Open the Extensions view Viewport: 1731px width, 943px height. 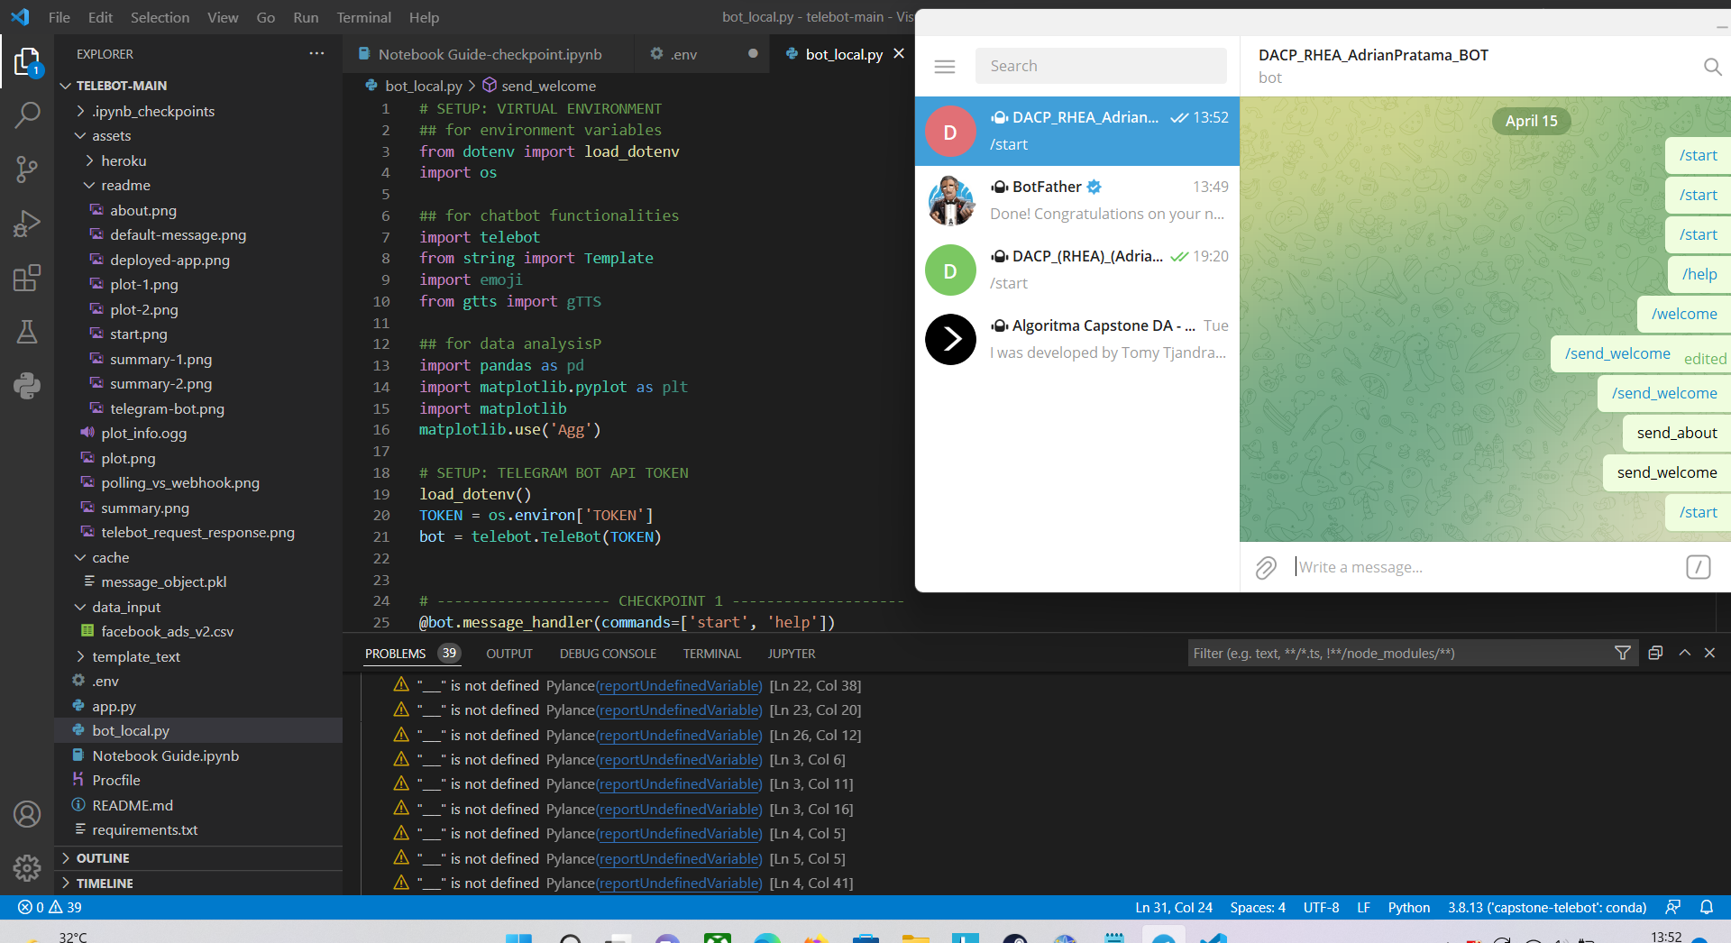27,278
